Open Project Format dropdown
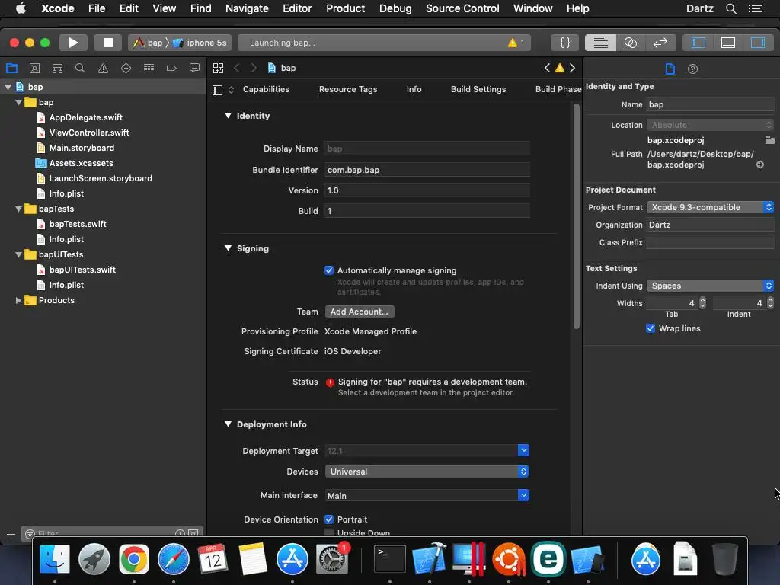The image size is (780, 585). pyautogui.click(x=710, y=207)
